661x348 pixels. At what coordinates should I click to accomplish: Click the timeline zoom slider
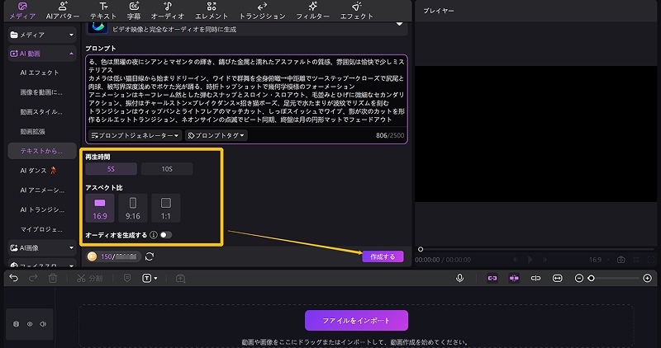pyautogui.click(x=615, y=278)
